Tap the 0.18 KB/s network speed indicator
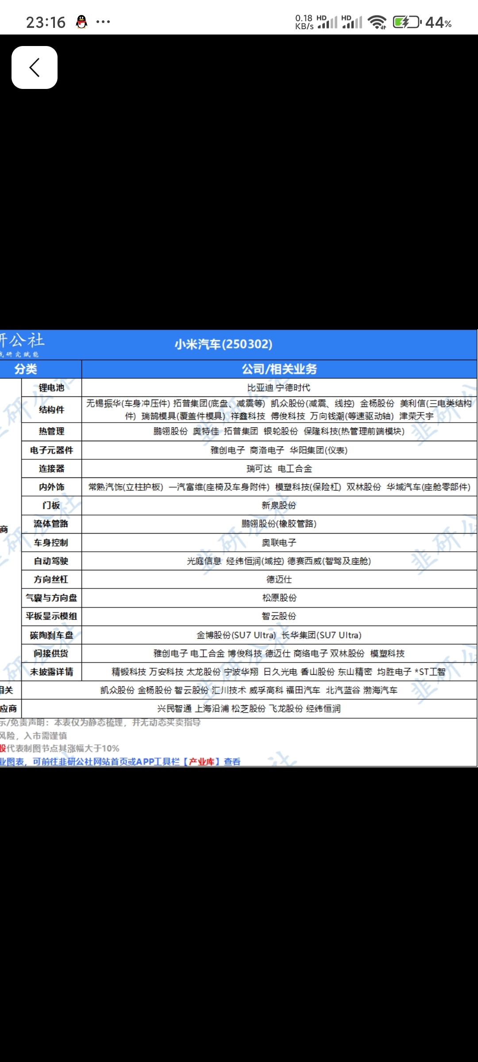The height and width of the screenshot is (1062, 478). [x=305, y=22]
